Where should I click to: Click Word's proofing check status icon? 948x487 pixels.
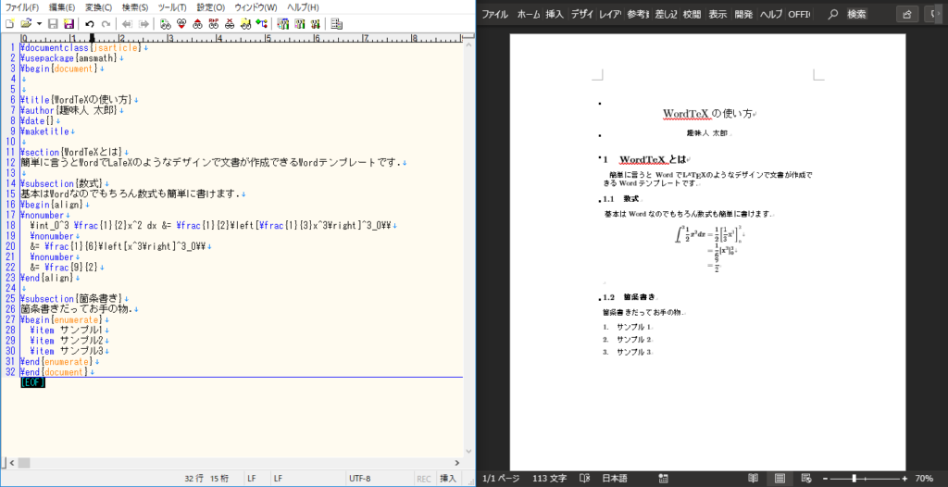click(x=584, y=478)
